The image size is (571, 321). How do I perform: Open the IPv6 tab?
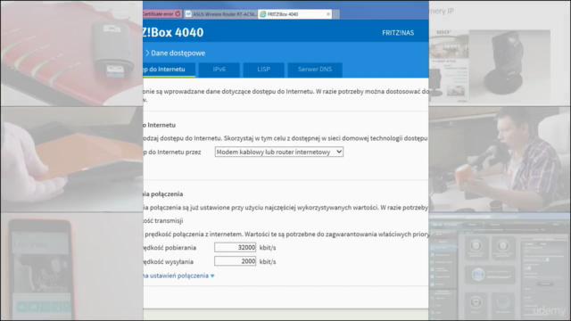pyautogui.click(x=219, y=70)
